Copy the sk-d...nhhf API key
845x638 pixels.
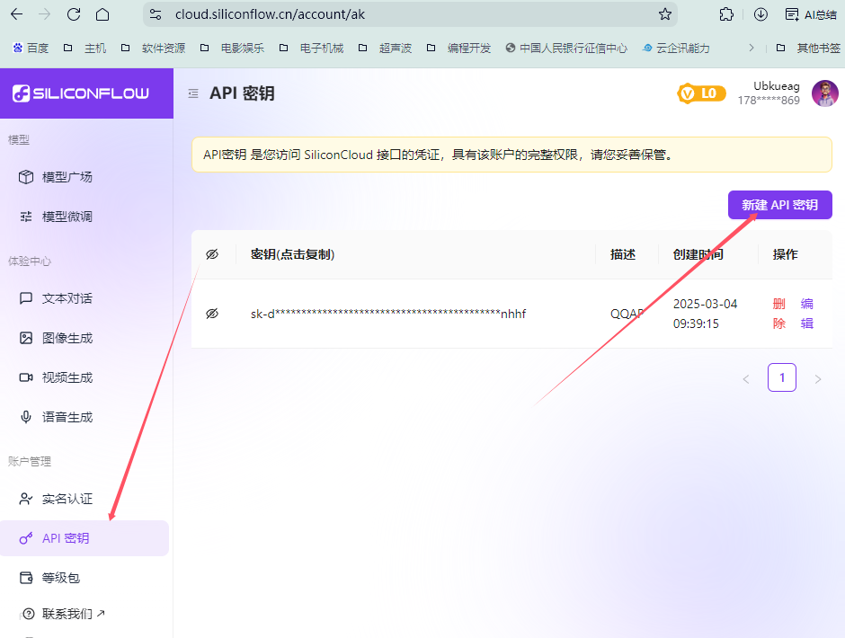point(388,314)
